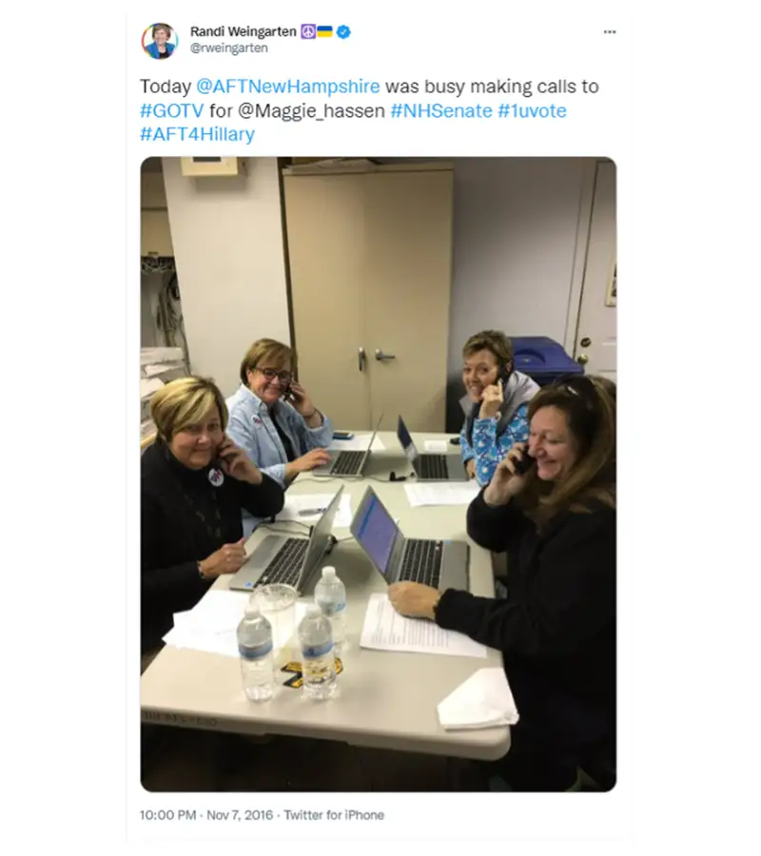Click the Nov 7, 2016 date link
The height and width of the screenshot is (856, 761).
[x=240, y=815]
